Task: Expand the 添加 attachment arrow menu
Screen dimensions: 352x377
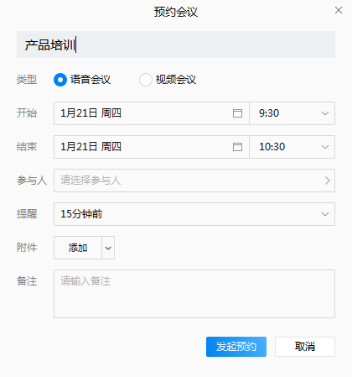Action: pos(108,248)
